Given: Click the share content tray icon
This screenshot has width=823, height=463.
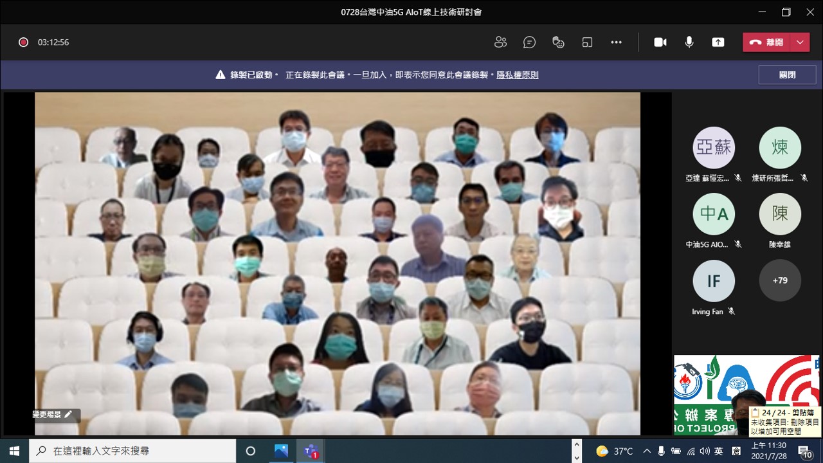Looking at the screenshot, I should pyautogui.click(x=718, y=42).
